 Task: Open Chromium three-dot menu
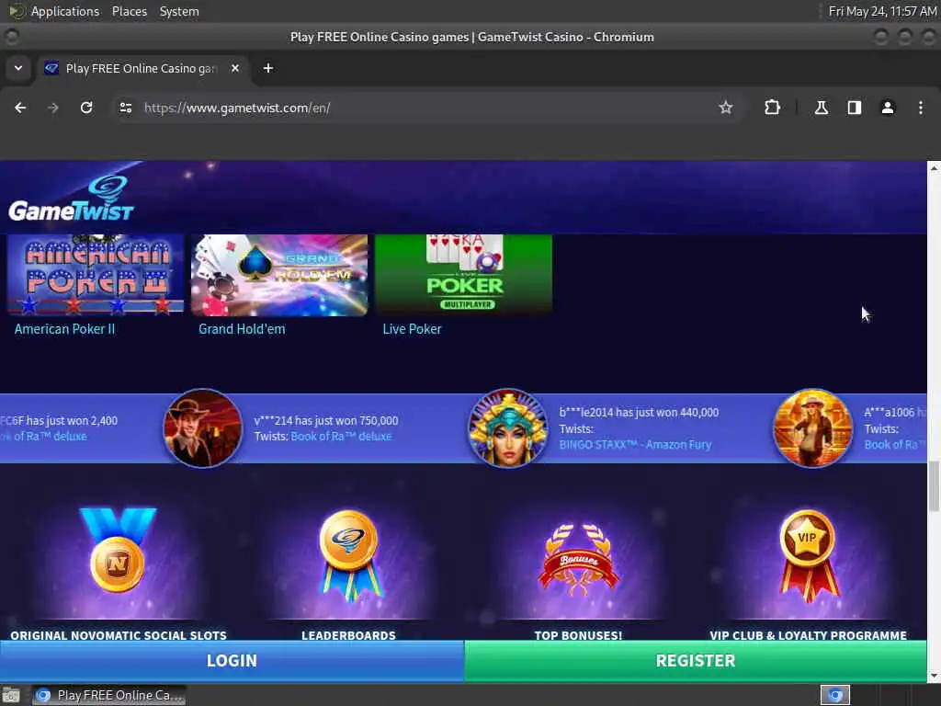921,108
